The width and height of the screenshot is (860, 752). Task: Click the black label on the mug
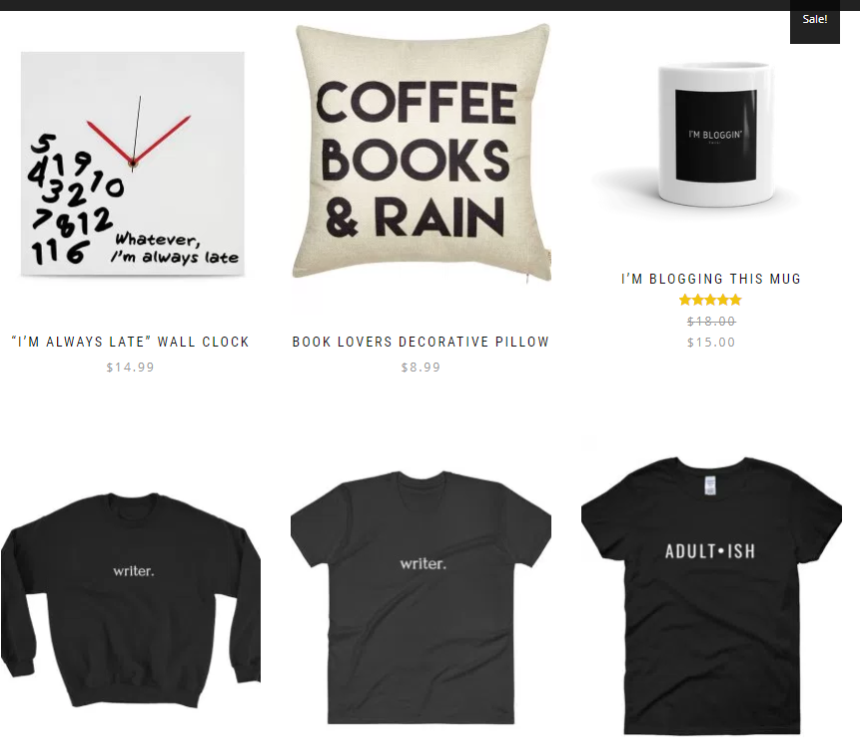[x=716, y=135]
